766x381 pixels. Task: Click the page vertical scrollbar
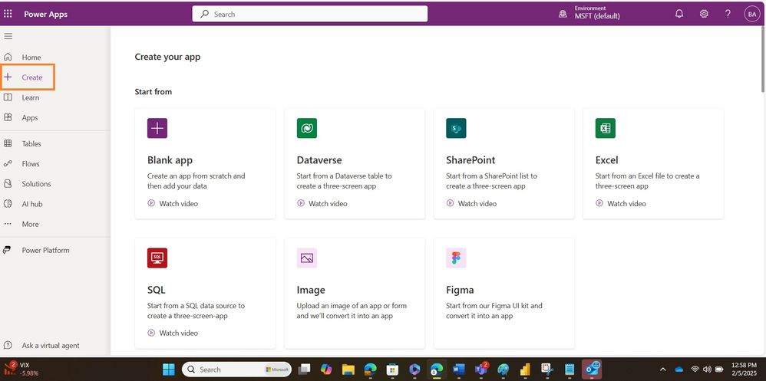[x=763, y=61]
